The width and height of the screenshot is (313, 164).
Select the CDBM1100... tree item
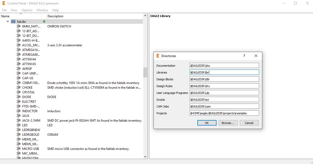31,83
